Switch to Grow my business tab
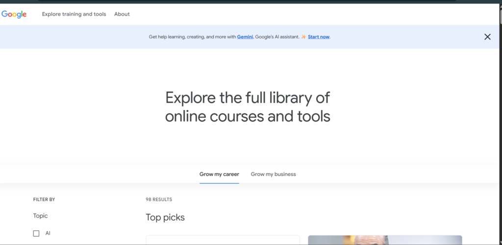 click(273, 174)
